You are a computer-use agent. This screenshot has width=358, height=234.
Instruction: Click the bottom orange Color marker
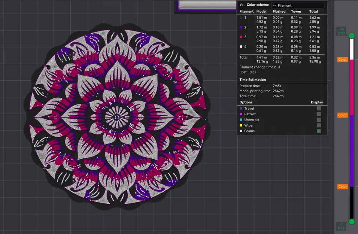(342, 186)
